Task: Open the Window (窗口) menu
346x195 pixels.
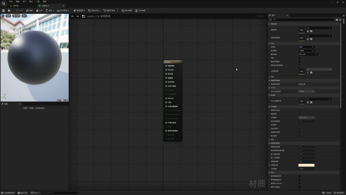Action: 31,2
